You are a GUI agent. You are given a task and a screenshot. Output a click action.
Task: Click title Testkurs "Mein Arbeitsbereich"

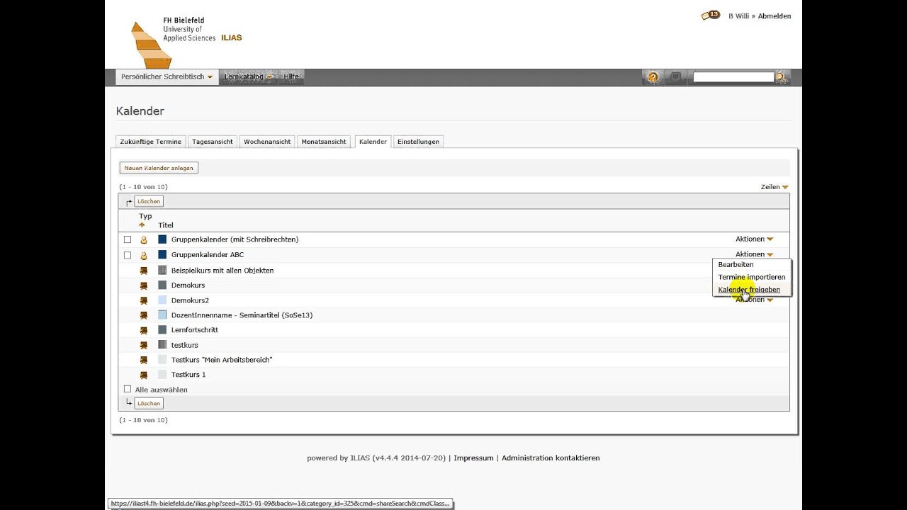click(222, 360)
